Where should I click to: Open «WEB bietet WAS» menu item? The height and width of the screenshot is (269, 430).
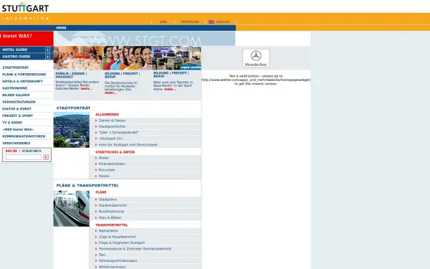coord(18,129)
